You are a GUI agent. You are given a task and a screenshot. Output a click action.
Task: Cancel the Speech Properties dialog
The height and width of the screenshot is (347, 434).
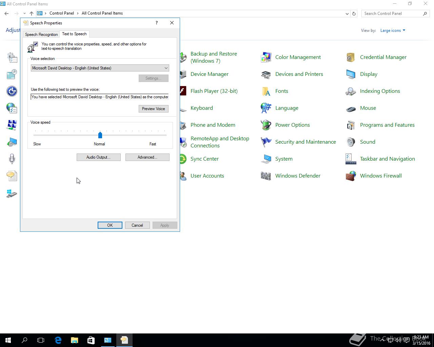pyautogui.click(x=137, y=225)
